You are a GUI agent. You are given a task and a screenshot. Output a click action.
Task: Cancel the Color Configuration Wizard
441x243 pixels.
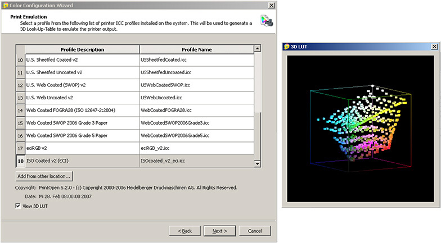pos(255,231)
